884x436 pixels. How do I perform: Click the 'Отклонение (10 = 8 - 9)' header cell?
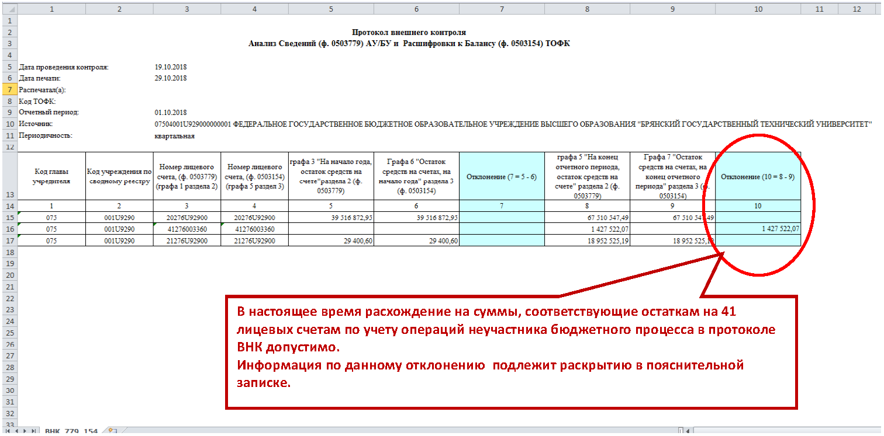point(758,177)
